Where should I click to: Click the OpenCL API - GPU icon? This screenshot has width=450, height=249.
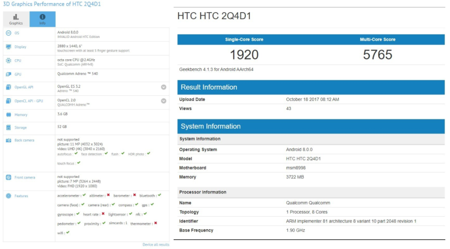click(9, 101)
